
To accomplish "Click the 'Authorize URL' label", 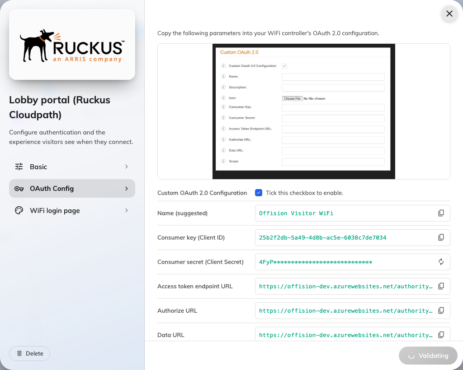I will point(177,310).
